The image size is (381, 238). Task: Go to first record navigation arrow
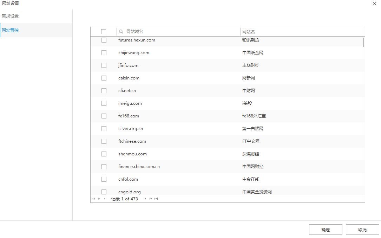[93, 199]
